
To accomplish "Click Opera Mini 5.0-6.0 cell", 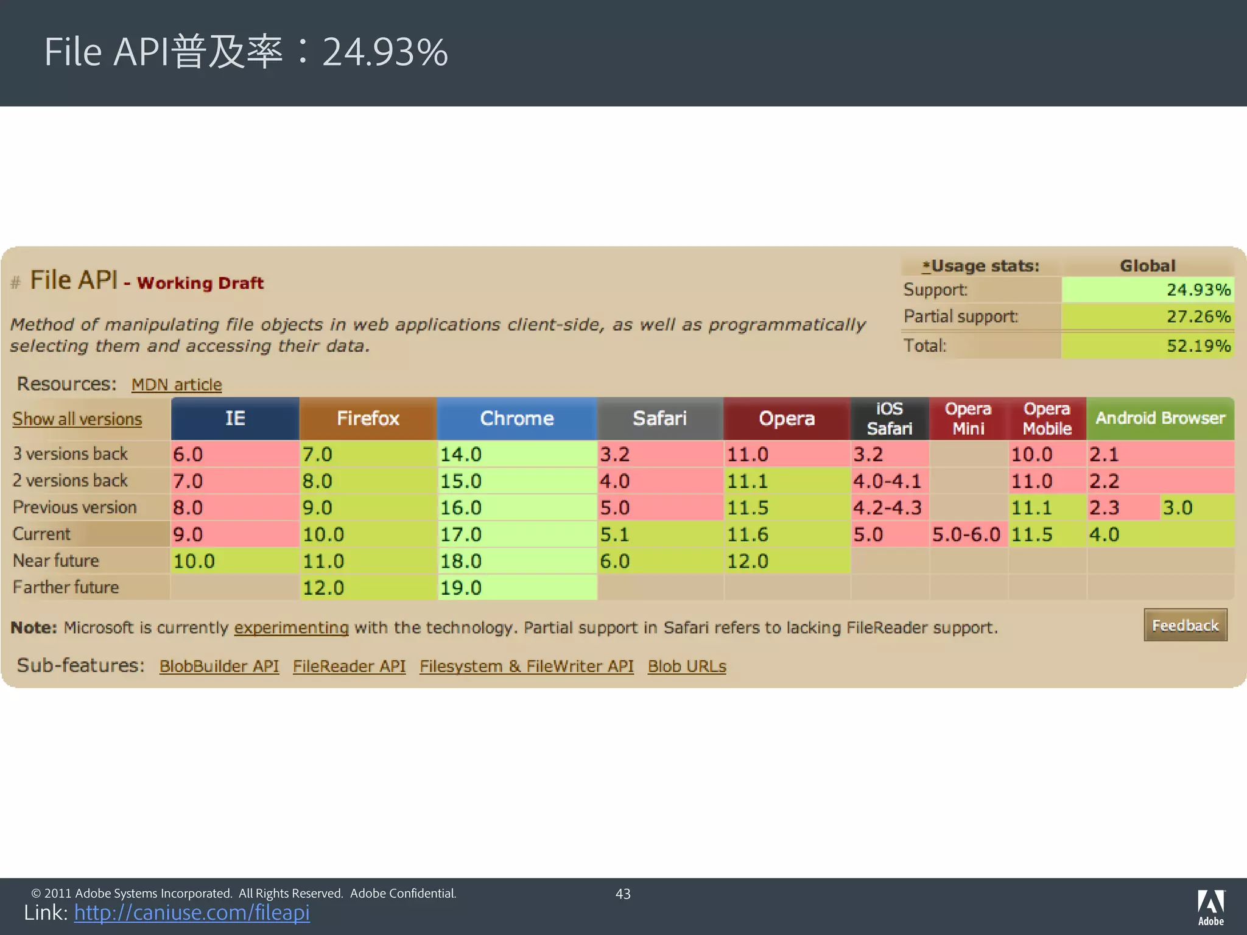I will (968, 534).
